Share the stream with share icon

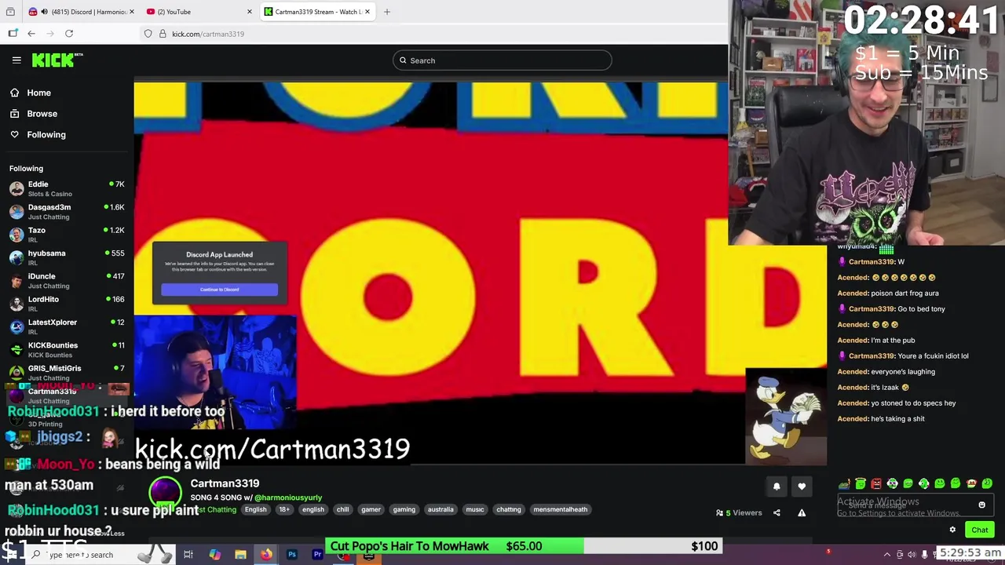[x=777, y=513]
